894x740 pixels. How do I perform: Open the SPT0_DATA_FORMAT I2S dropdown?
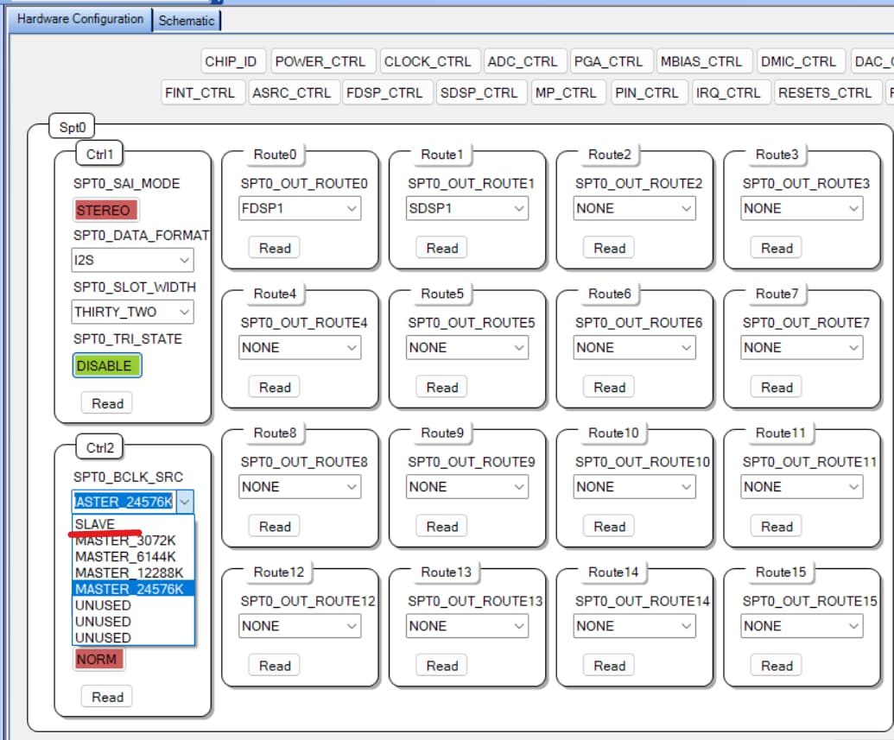coord(132,260)
